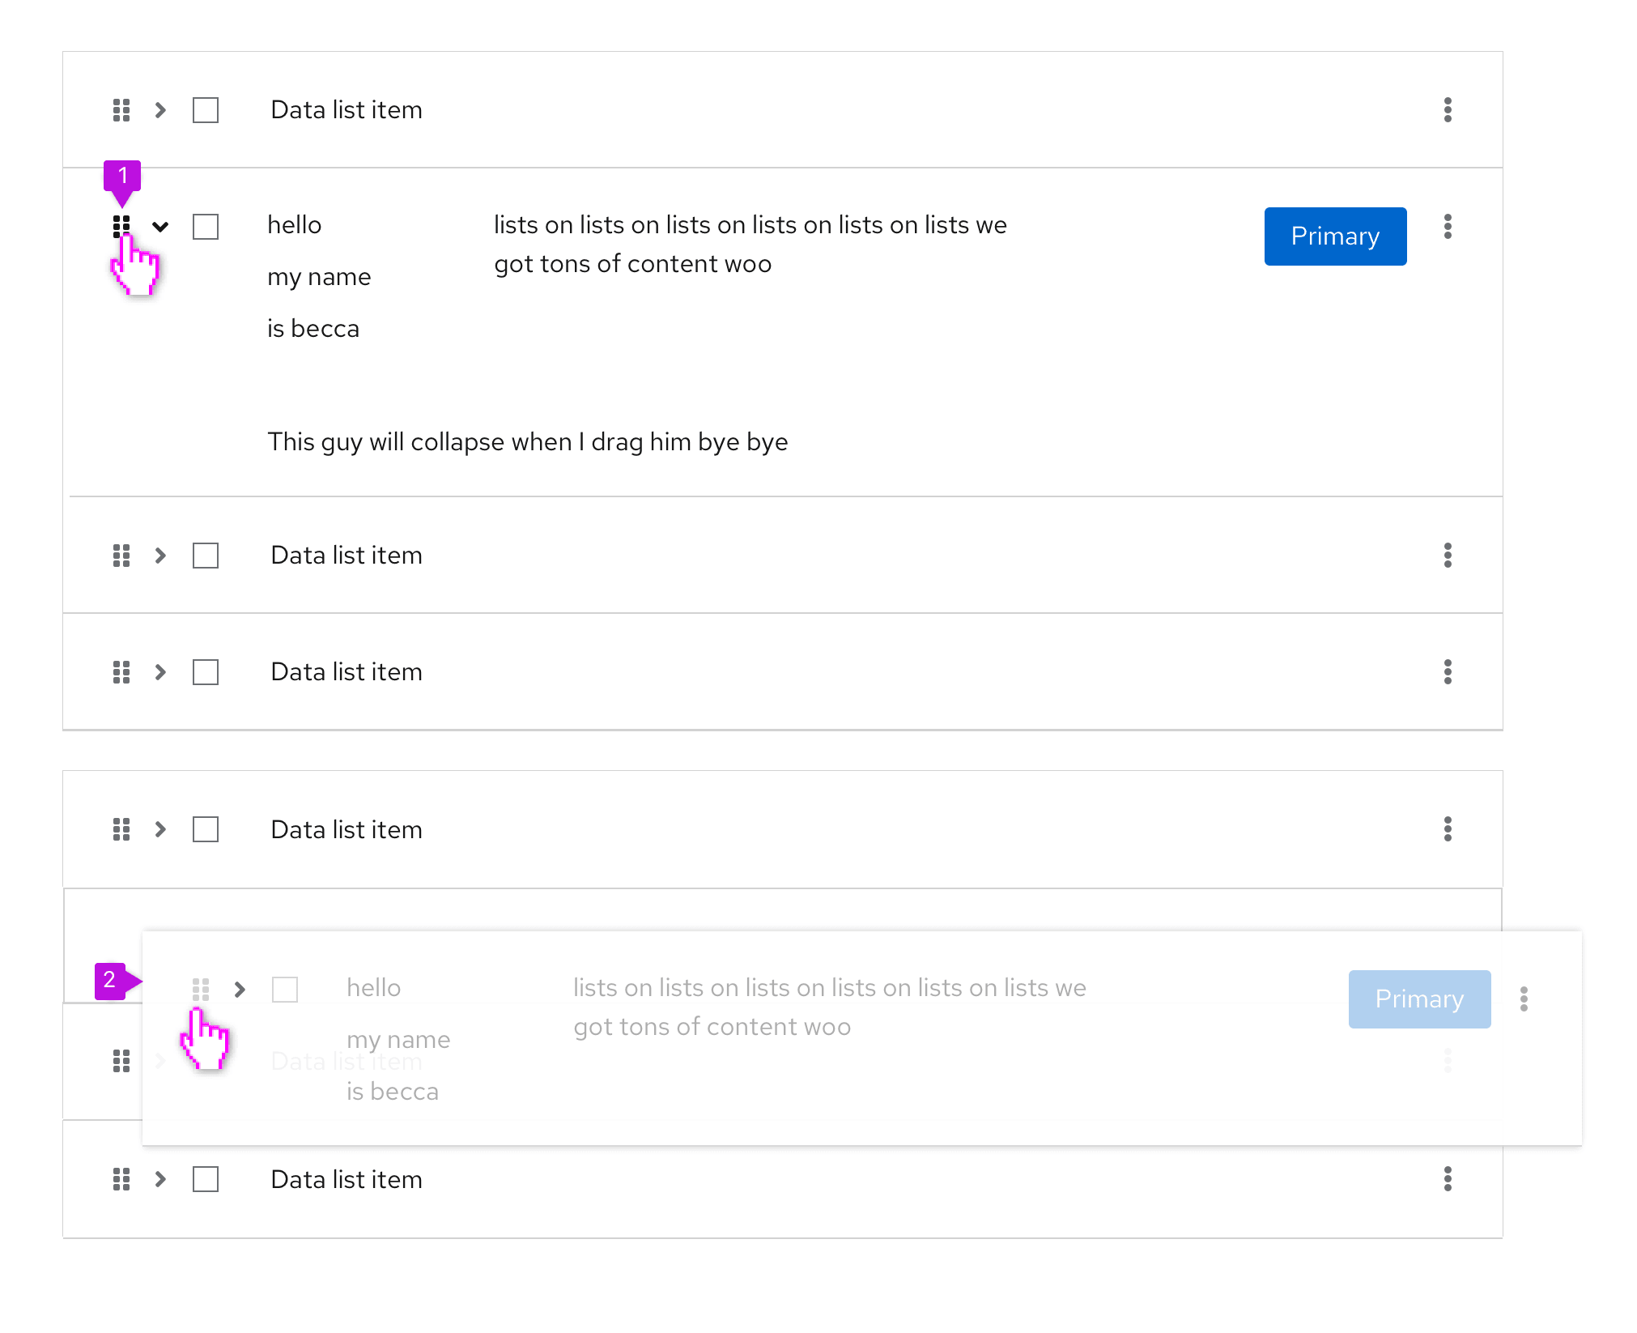
Task: Click the purple annotation marker 2
Action: [x=111, y=981]
